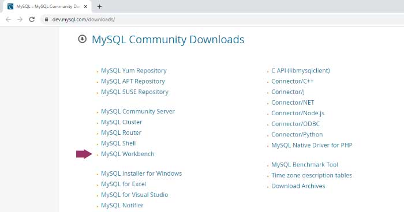Image resolution: width=404 pixels, height=212 pixels.
Task: Open MySQL APT Repository link
Action: [133, 81]
